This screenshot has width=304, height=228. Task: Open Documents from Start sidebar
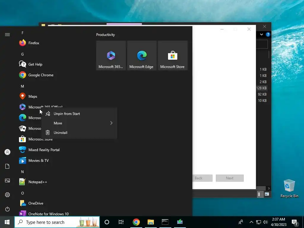tap(7, 166)
